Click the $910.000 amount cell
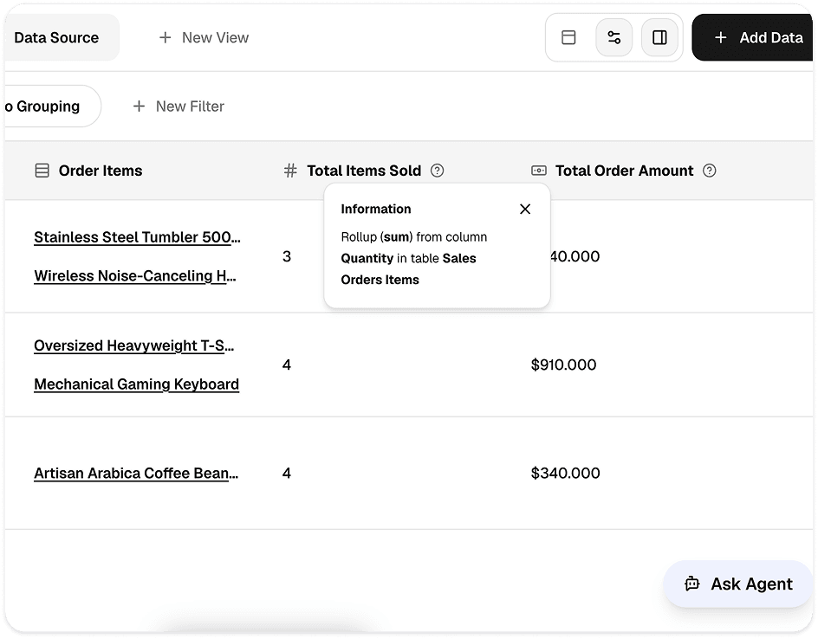The image size is (818, 639). (x=563, y=365)
